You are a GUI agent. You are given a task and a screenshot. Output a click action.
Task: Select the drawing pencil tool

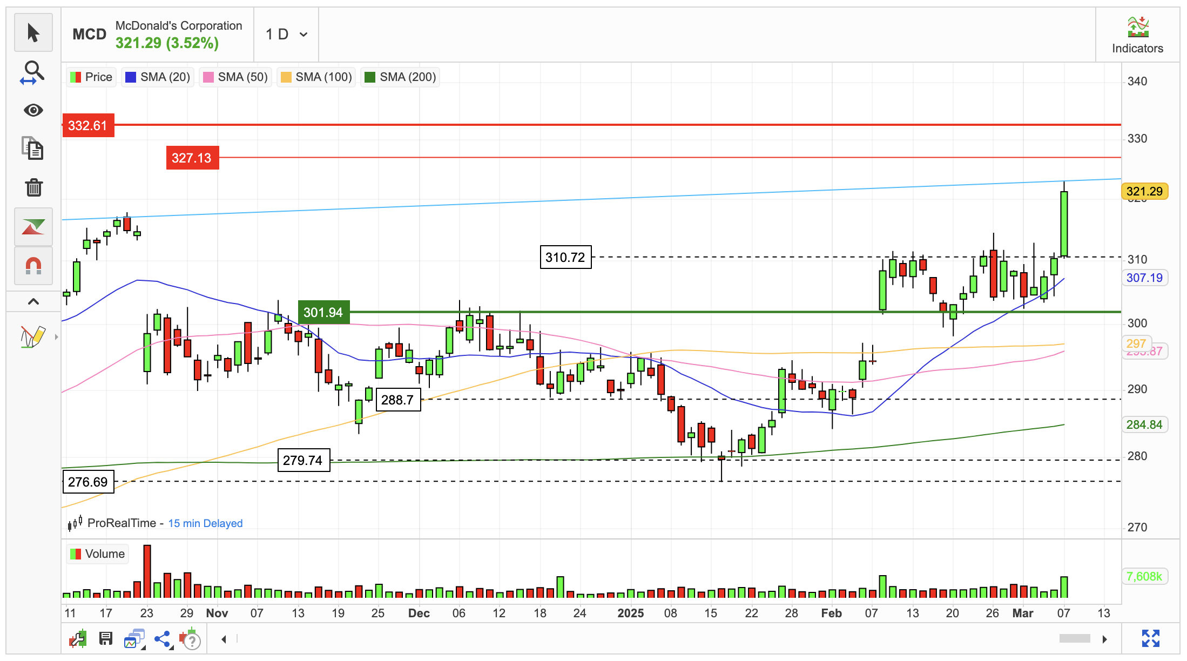[x=32, y=336]
